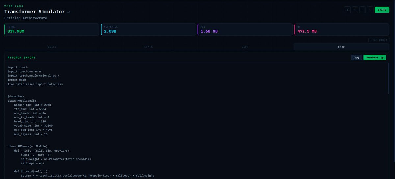The width and height of the screenshot is (395, 179).
Task: Click the 'num_heads: int = 16' line
Action: pos(30,113)
